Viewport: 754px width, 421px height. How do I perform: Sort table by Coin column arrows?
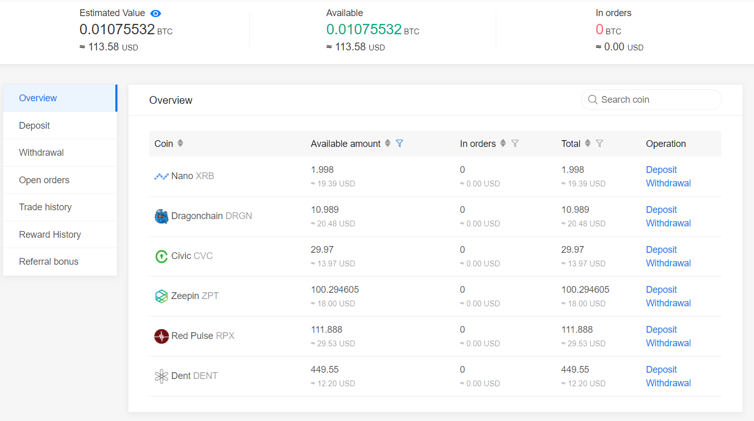click(x=180, y=143)
